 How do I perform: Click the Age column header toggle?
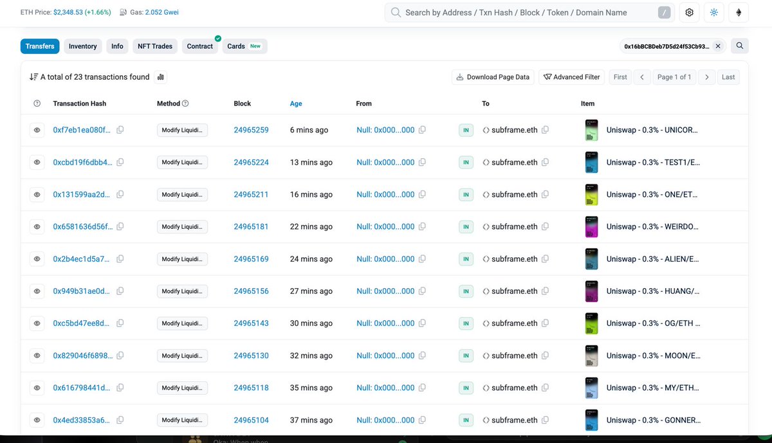[296, 104]
